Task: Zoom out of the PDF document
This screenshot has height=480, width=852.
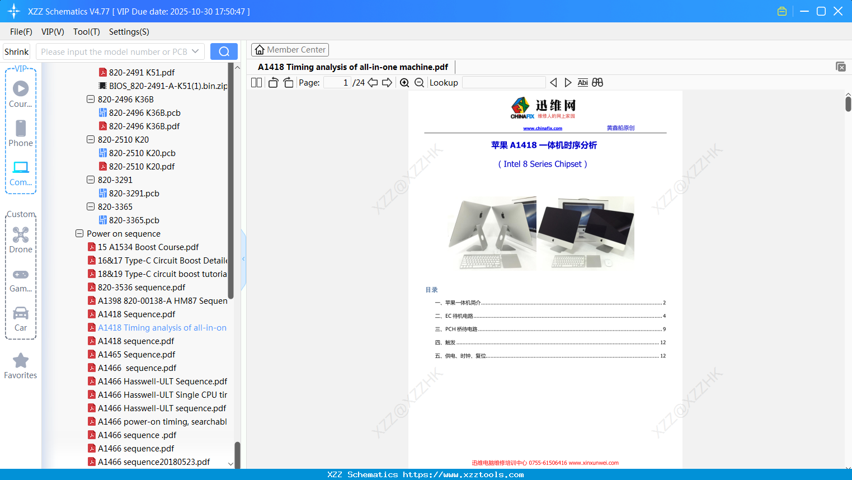Action: pyautogui.click(x=419, y=83)
